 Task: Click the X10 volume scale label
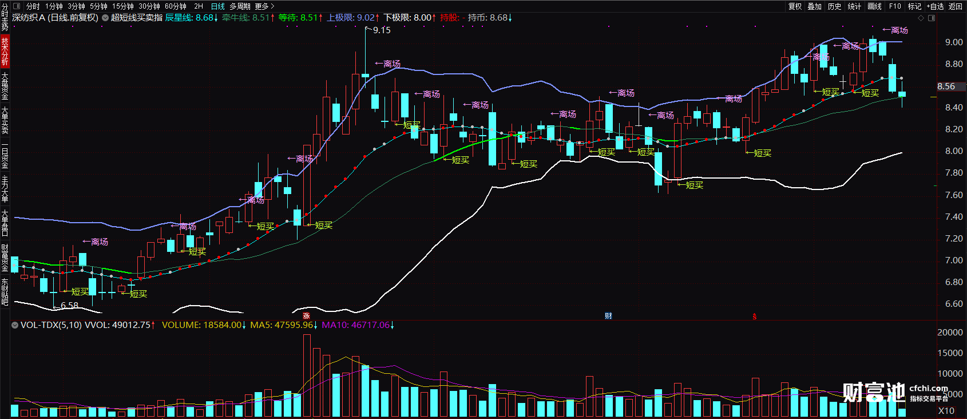coord(946,410)
